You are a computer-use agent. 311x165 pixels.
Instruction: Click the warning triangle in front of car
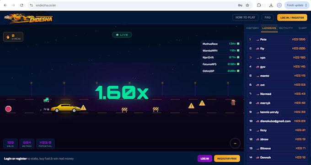83,108
